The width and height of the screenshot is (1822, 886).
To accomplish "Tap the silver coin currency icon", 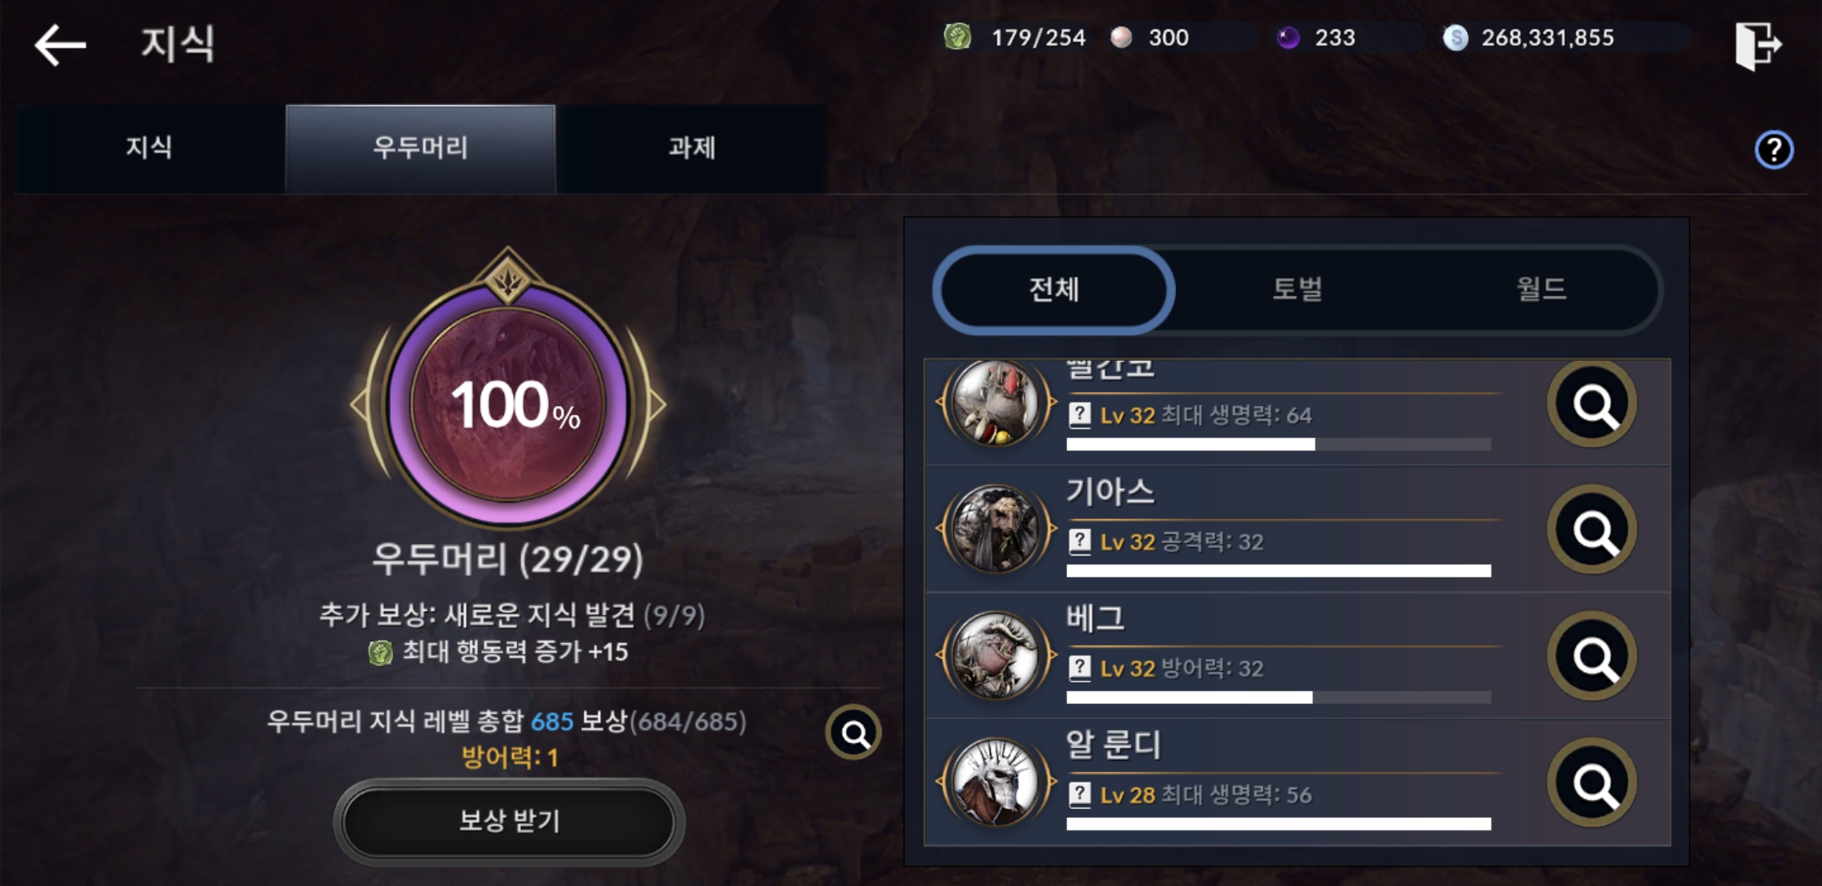I will click(x=1455, y=38).
